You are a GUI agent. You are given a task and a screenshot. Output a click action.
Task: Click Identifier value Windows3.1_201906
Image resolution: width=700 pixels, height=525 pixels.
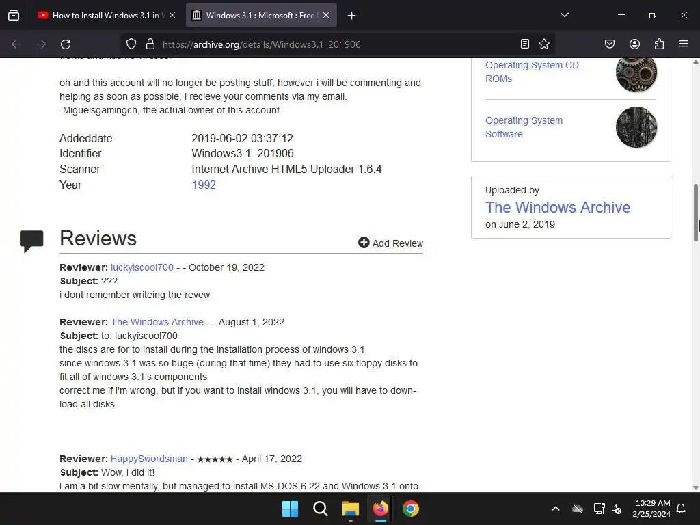tap(243, 154)
